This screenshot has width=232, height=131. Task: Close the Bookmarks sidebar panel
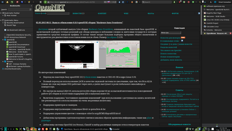pos(31,6)
